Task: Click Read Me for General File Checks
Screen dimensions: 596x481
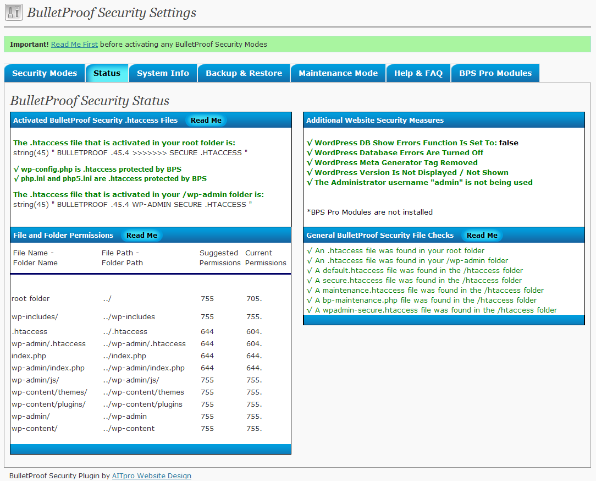Action: click(482, 235)
